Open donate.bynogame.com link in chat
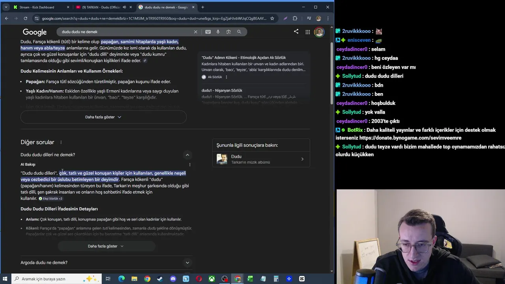The image size is (505, 284). coord(410,138)
